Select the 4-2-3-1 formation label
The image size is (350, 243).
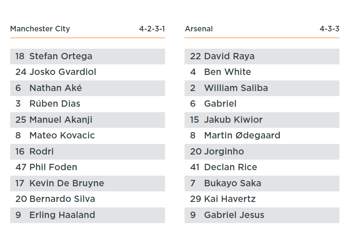(152, 29)
